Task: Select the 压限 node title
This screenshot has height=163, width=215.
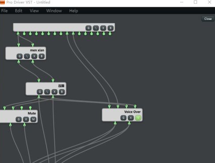Action: [61, 86]
